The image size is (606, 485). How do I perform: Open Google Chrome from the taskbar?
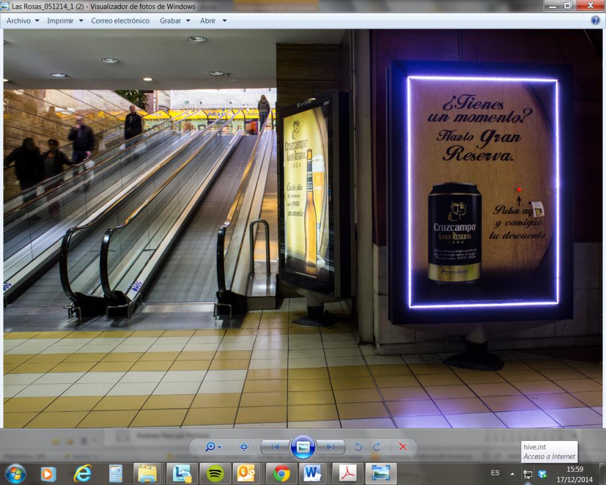pyautogui.click(x=282, y=474)
